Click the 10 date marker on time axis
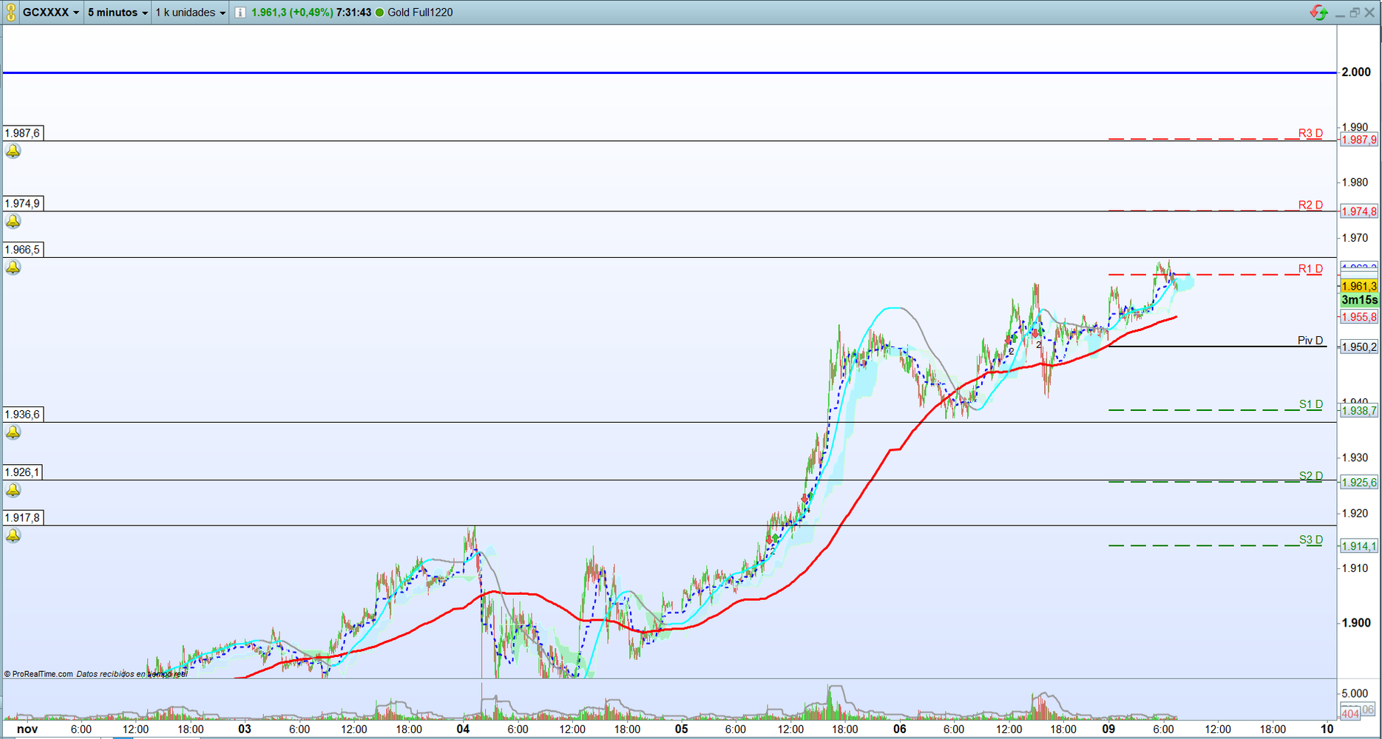This screenshot has height=739, width=1382. pyautogui.click(x=1327, y=729)
